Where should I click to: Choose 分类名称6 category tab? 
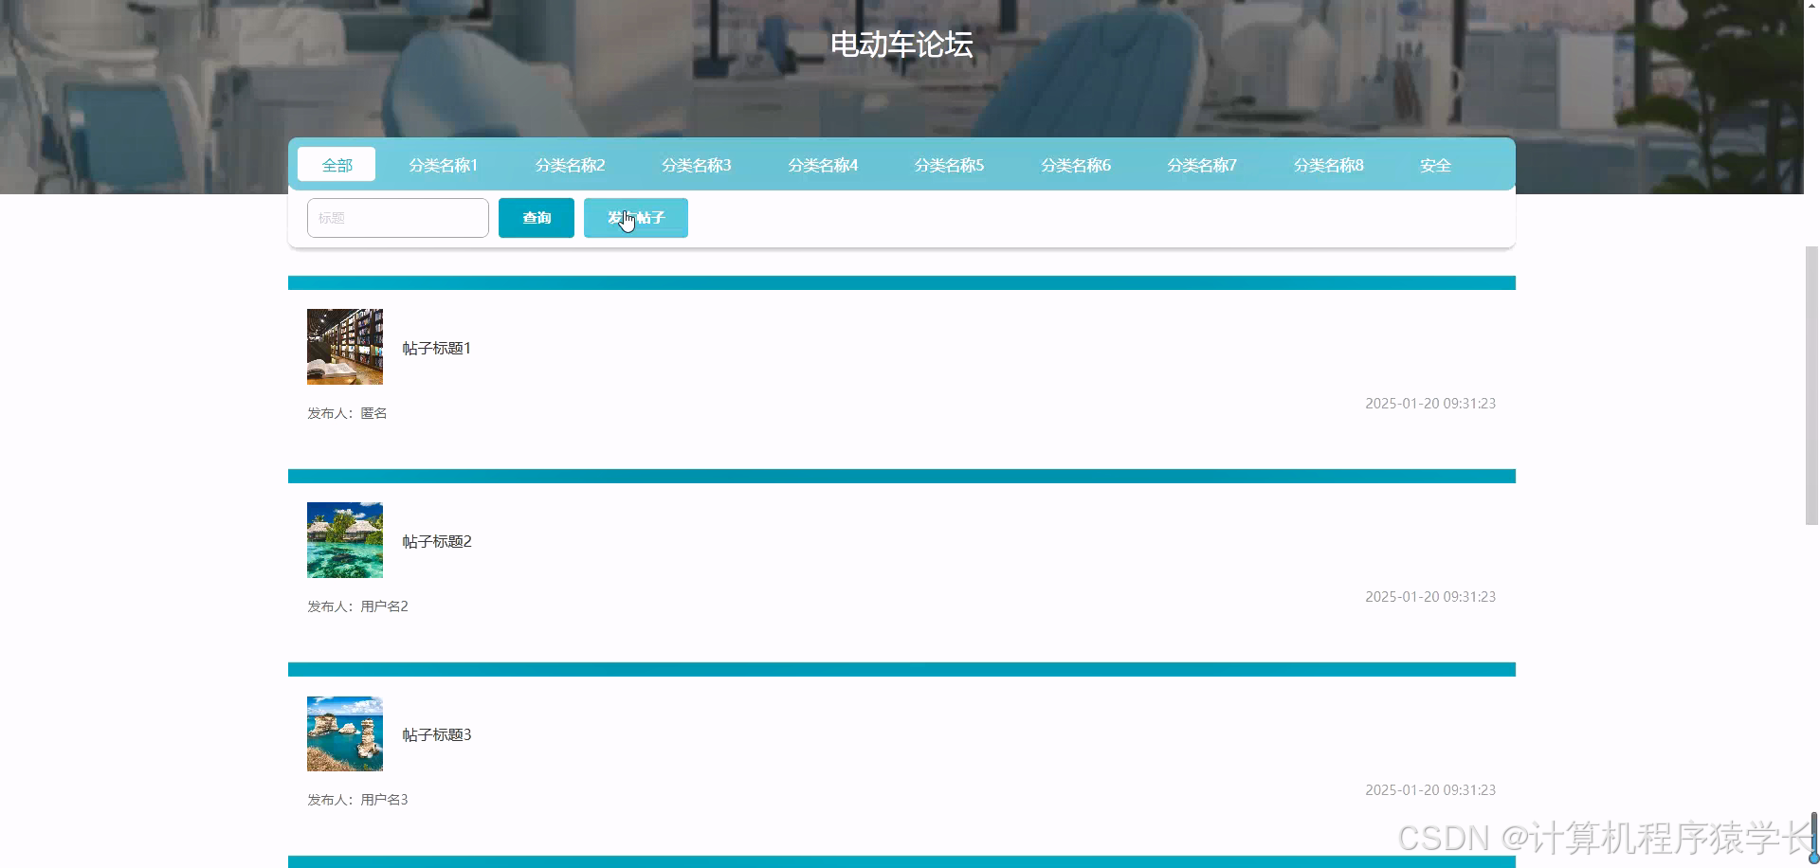(1076, 165)
